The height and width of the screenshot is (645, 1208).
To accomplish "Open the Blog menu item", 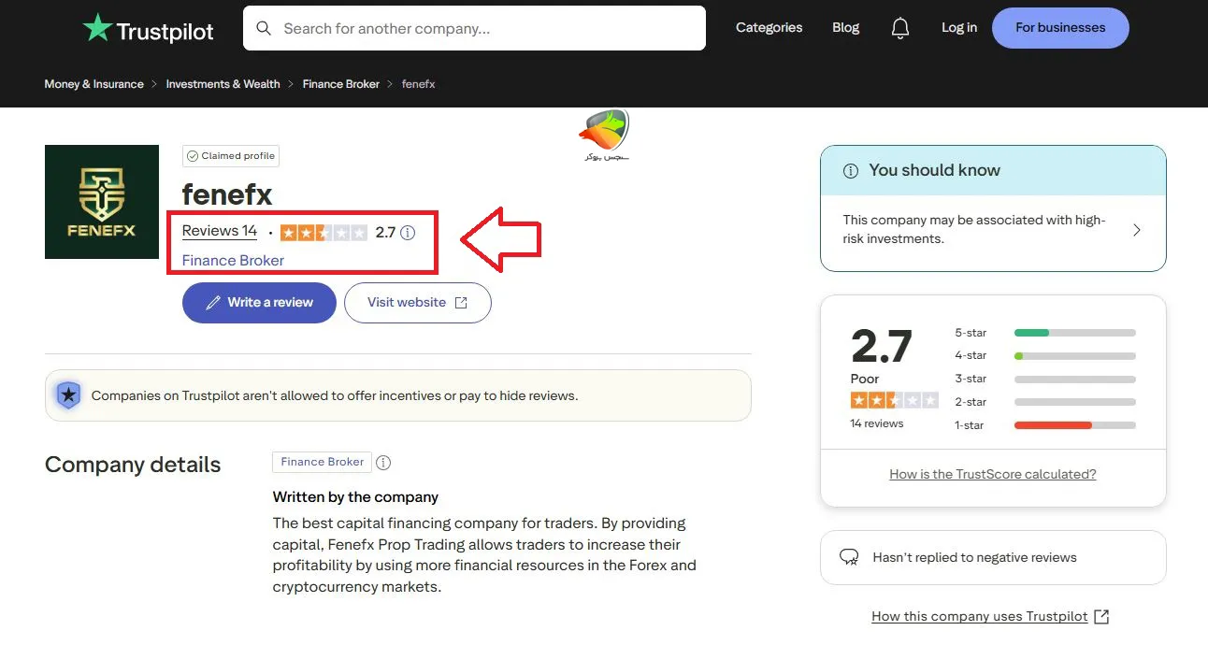I will 845,27.
